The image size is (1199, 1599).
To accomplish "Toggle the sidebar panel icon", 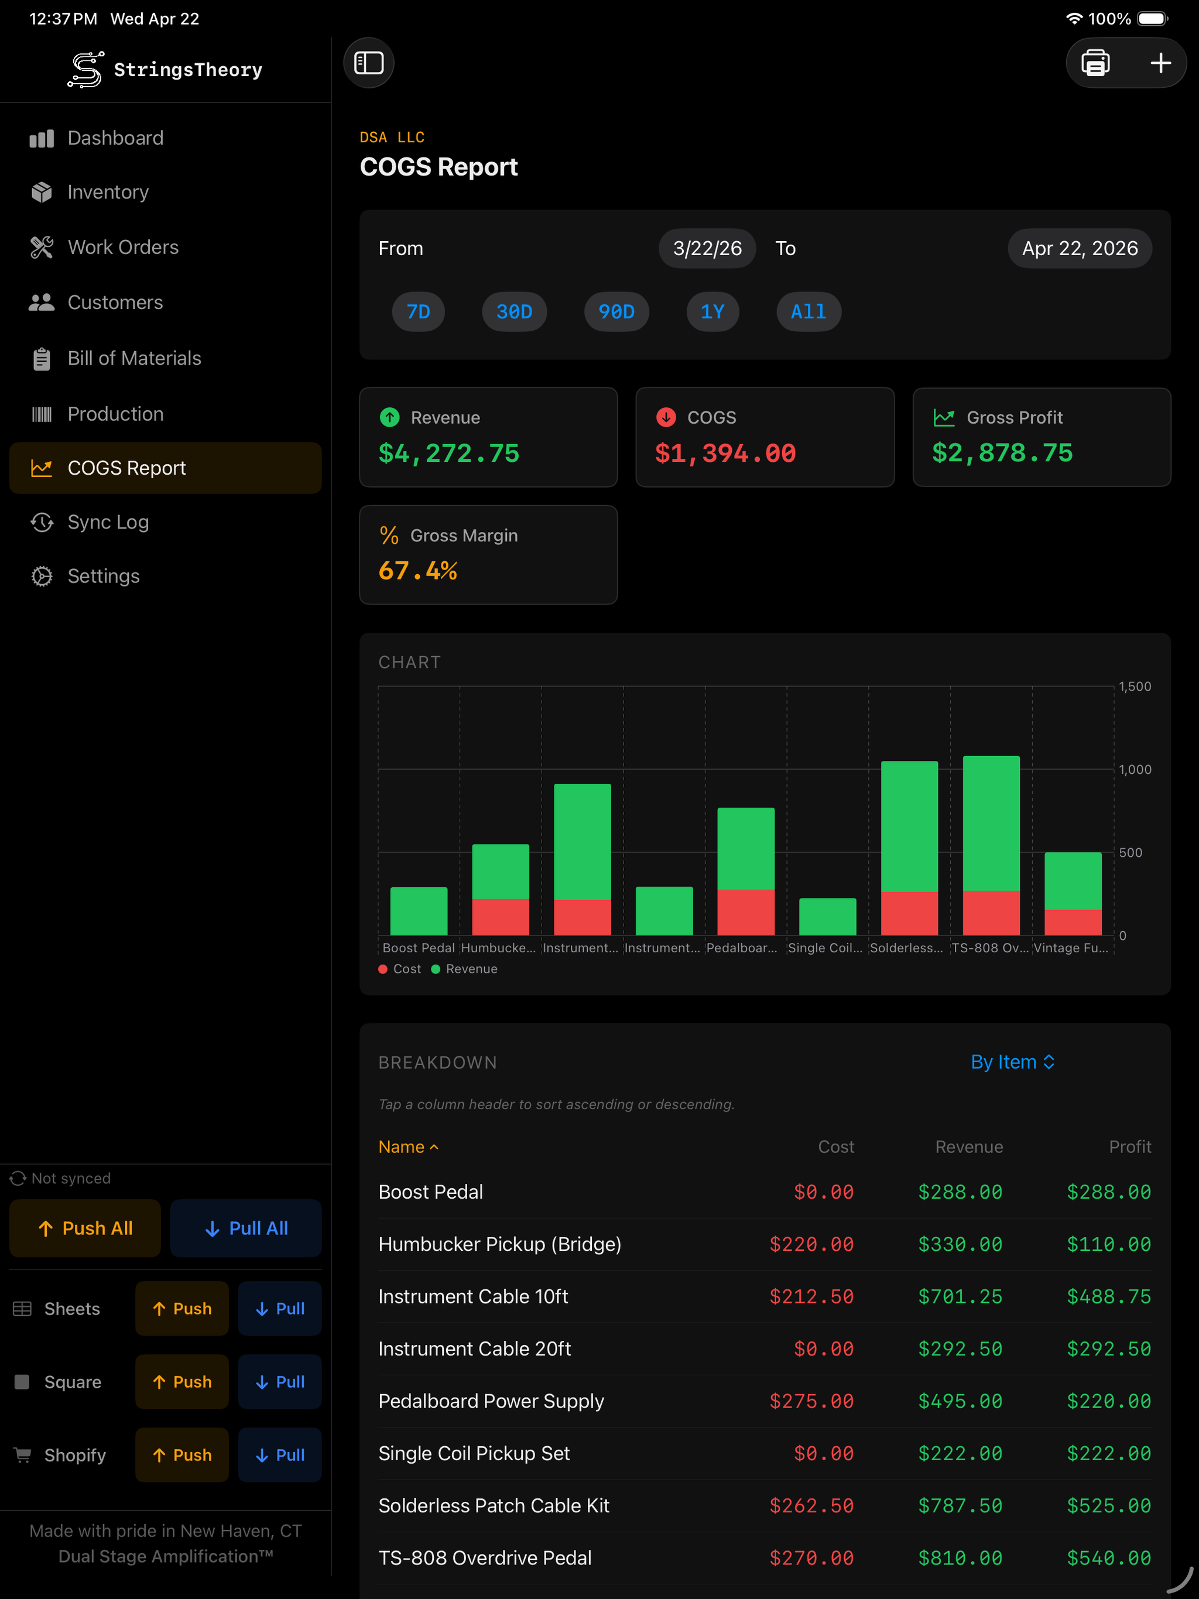I will pos(368,63).
